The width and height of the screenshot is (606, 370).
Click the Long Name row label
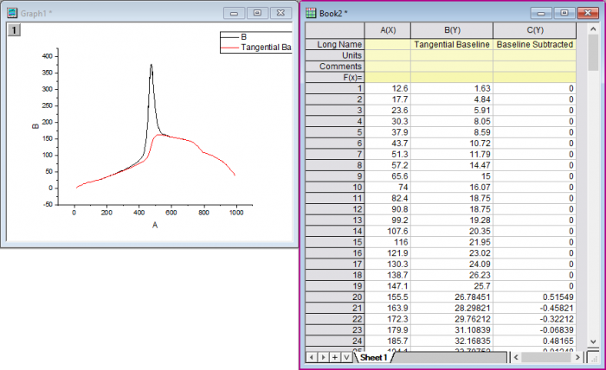[335, 44]
